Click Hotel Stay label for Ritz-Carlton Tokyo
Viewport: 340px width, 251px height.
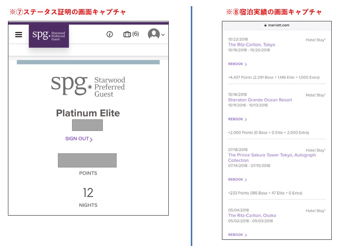click(315, 40)
